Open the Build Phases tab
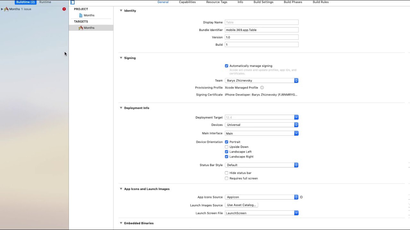The image size is (410, 230). [293, 2]
